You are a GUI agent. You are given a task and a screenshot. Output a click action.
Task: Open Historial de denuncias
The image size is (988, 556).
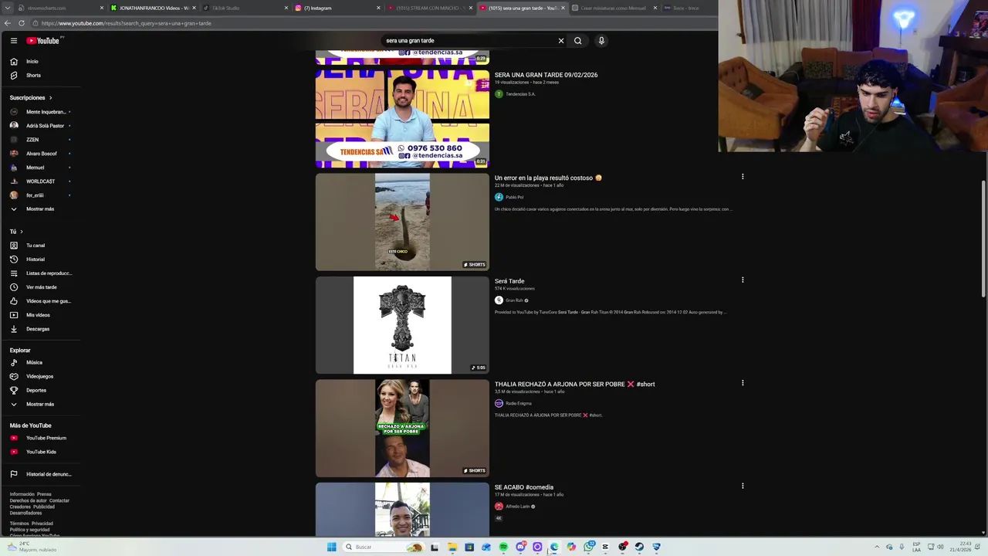[x=42, y=474]
